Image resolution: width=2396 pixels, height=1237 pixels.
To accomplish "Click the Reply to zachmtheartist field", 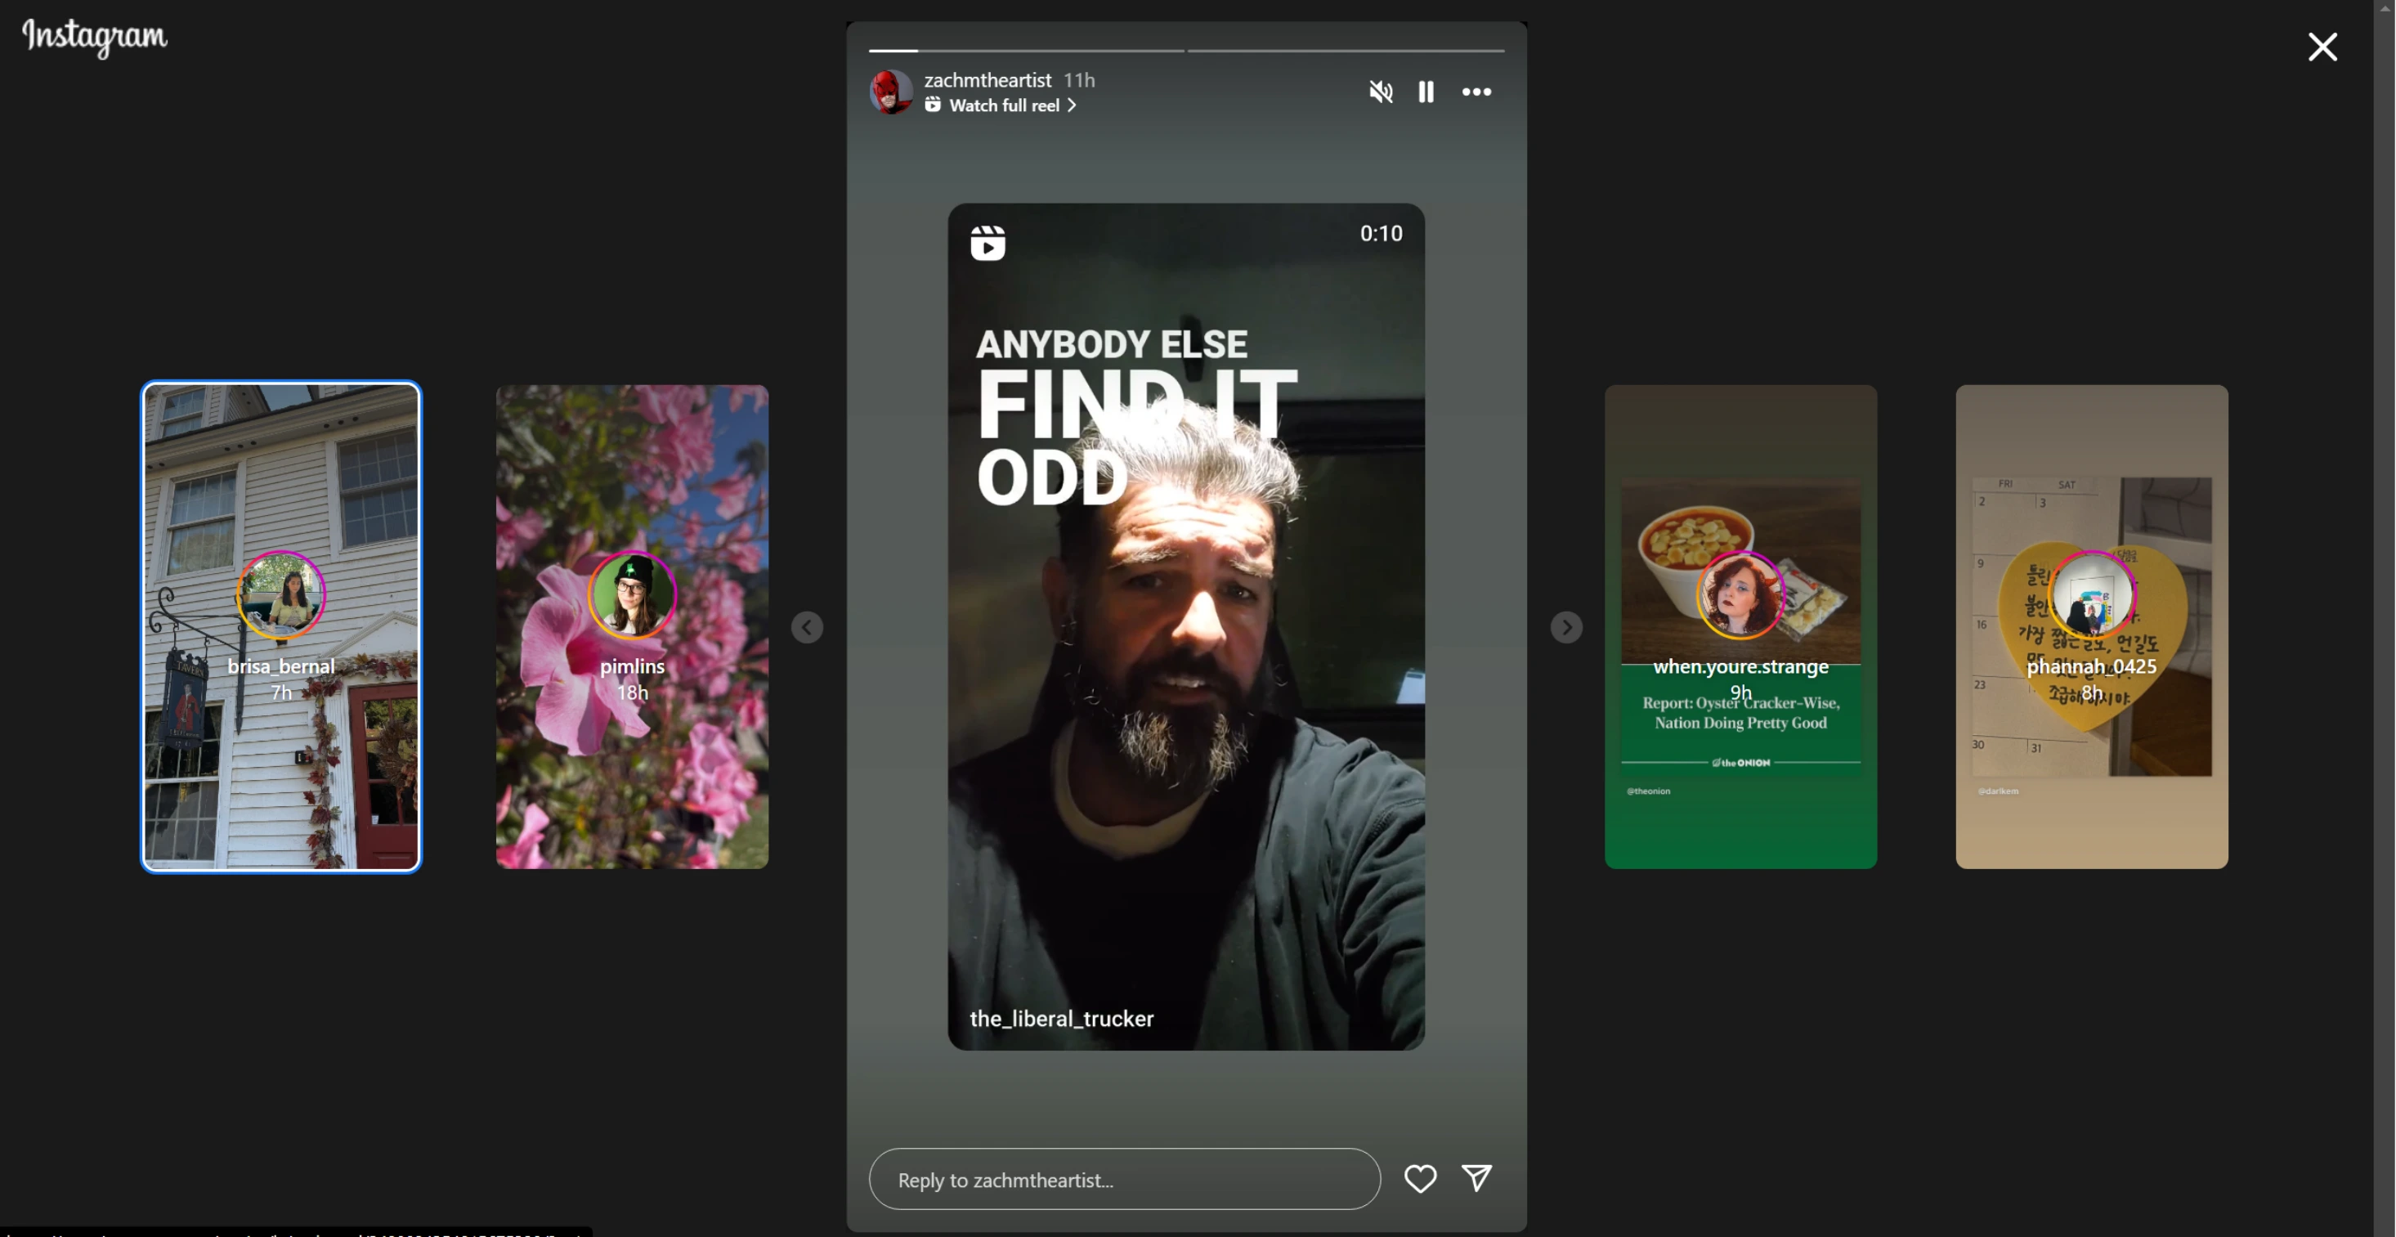I will [x=1123, y=1178].
